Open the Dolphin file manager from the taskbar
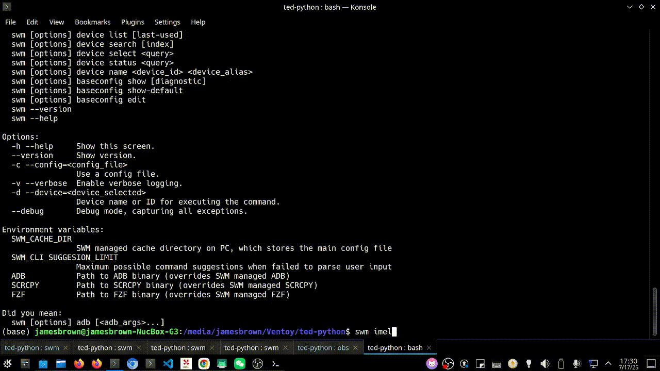660x371 pixels. tap(61, 364)
